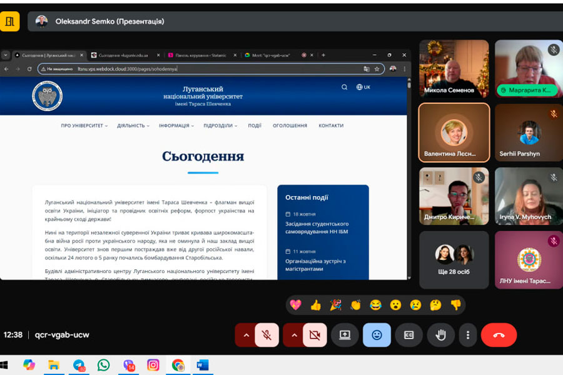This screenshot has height=375, width=563.
Task: Expand the camera settings arrow
Action: (x=294, y=335)
